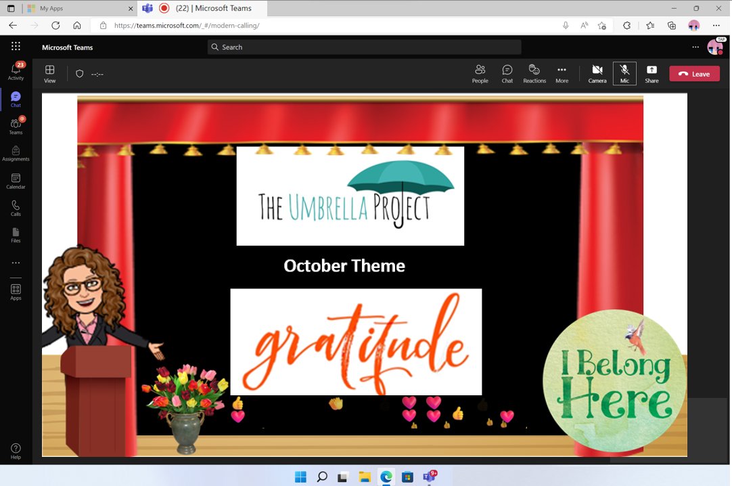Open the browser profile picture
Image resolution: width=732 pixels, height=486 pixels.
[x=693, y=25]
